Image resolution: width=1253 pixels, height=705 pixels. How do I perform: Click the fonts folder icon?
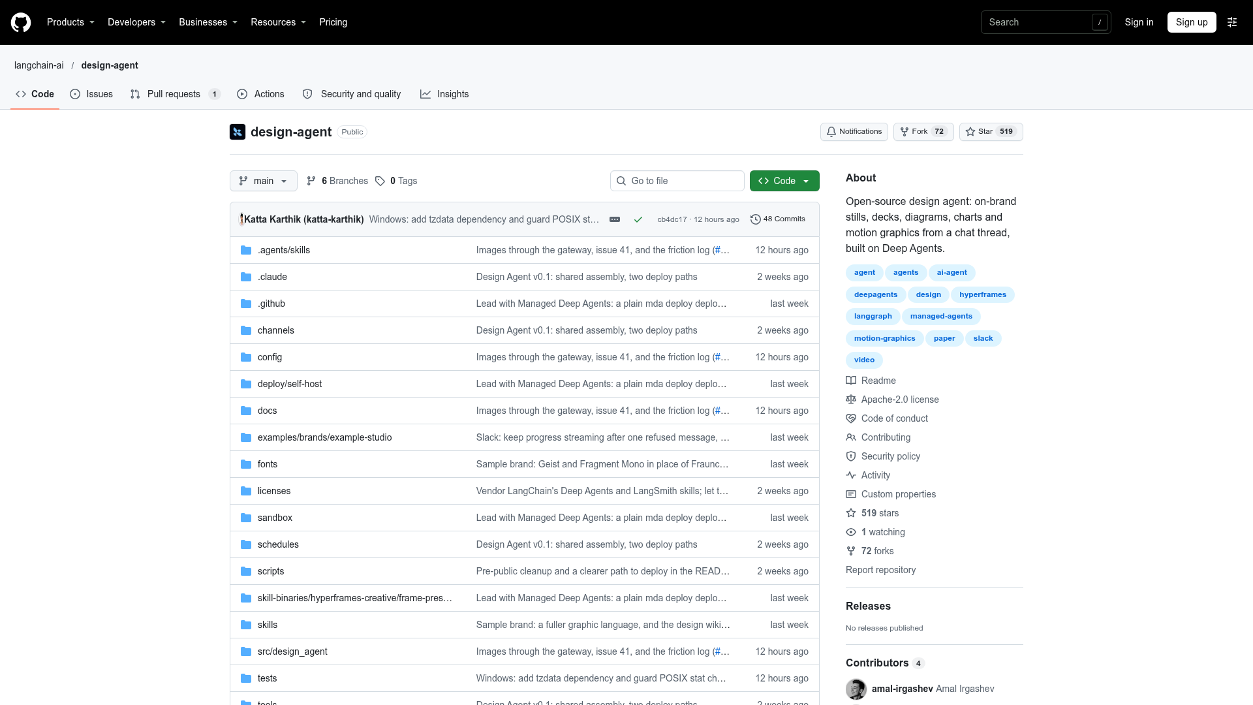point(246,464)
